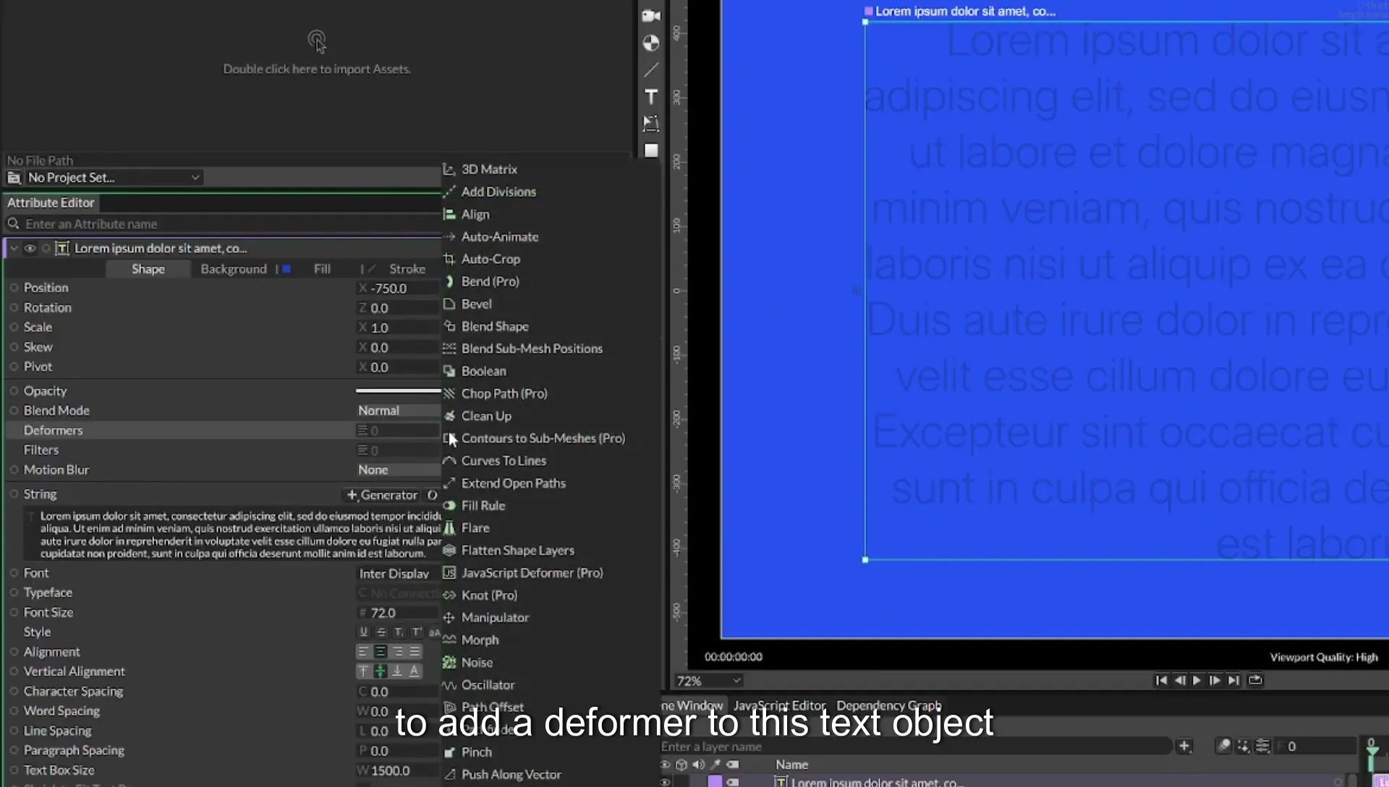Toggle strikethrough text style

[x=381, y=632]
